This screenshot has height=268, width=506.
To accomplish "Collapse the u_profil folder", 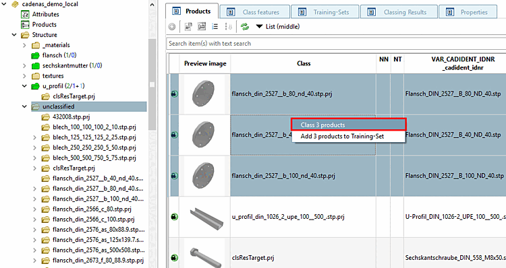I will pos(24,86).
